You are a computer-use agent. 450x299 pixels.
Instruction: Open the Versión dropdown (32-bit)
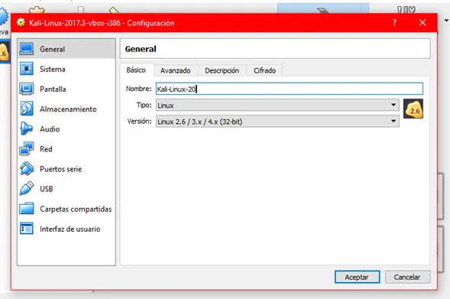tap(277, 122)
